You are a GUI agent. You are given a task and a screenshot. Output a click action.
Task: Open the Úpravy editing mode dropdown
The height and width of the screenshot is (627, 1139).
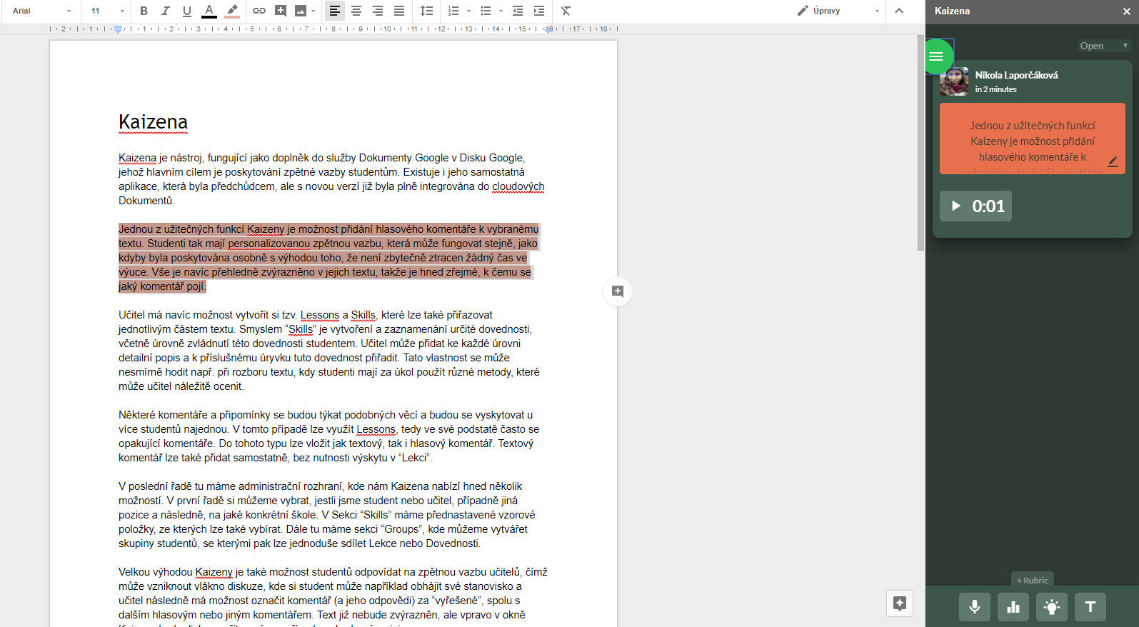point(838,11)
